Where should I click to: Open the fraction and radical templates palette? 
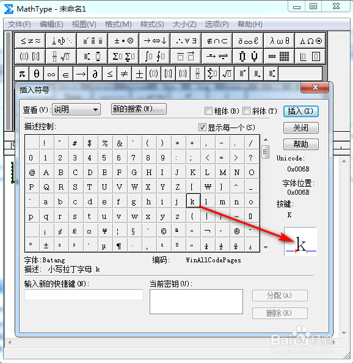(61, 56)
